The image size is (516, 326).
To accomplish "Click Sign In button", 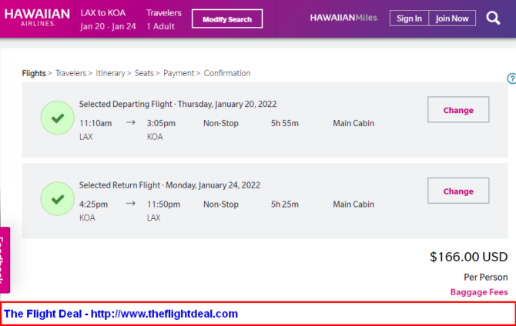I will pos(409,18).
